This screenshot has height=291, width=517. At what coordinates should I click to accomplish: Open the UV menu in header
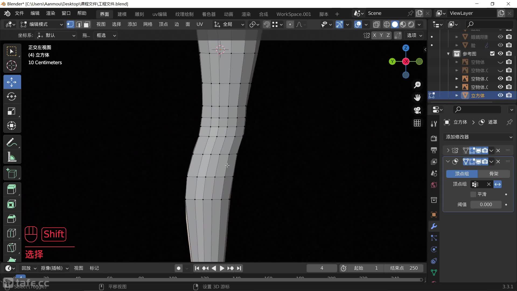click(200, 24)
